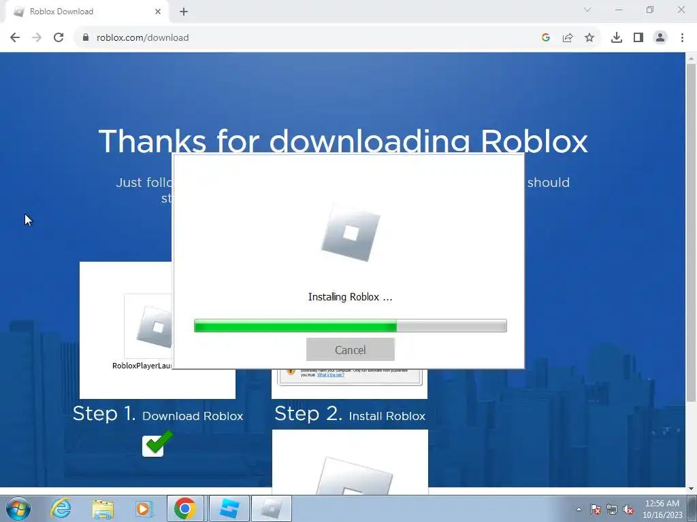
Task: Show hidden tray icons arrow
Action: point(579,509)
